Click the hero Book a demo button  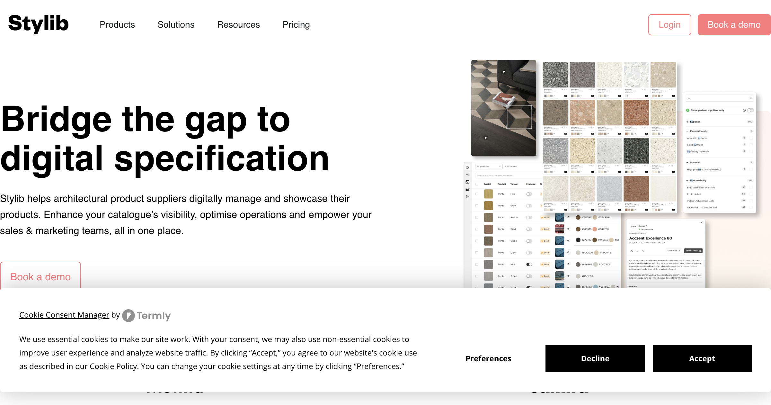pyautogui.click(x=40, y=276)
